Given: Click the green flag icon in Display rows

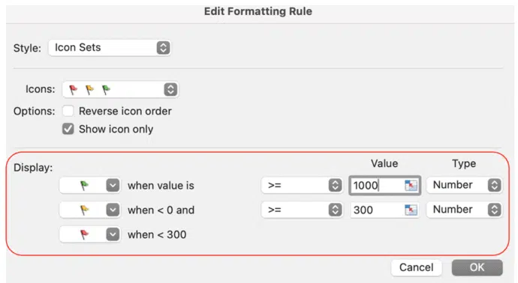Looking at the screenshot, I should point(85,186).
